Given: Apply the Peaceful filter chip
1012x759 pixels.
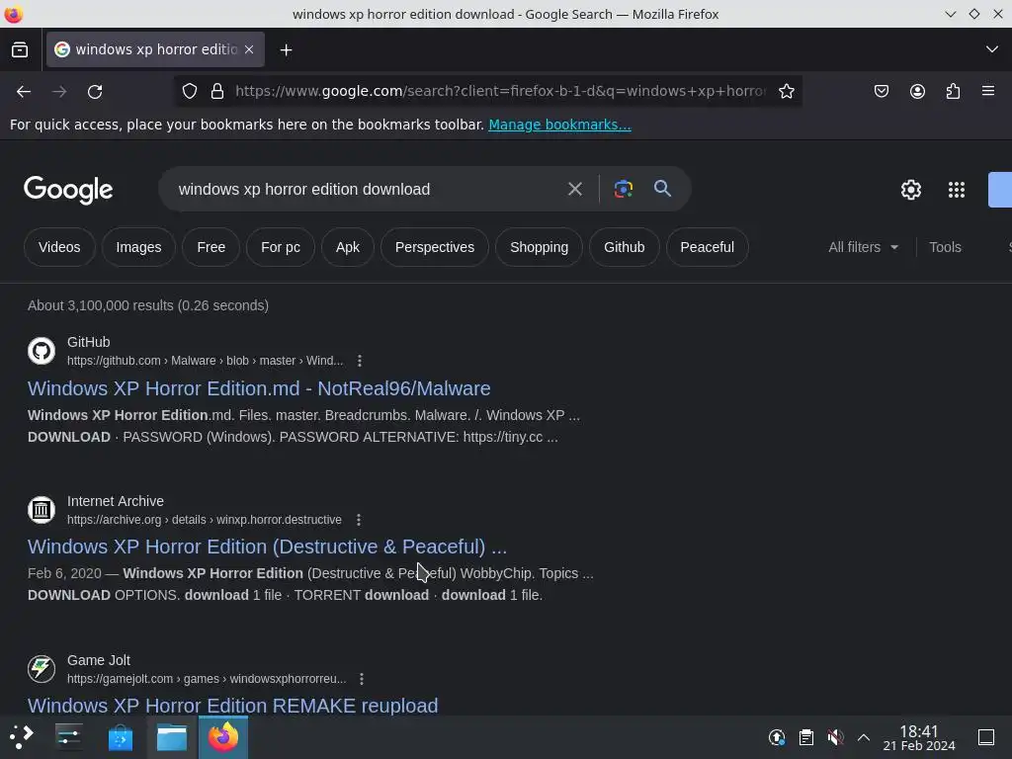Looking at the screenshot, I should (707, 247).
